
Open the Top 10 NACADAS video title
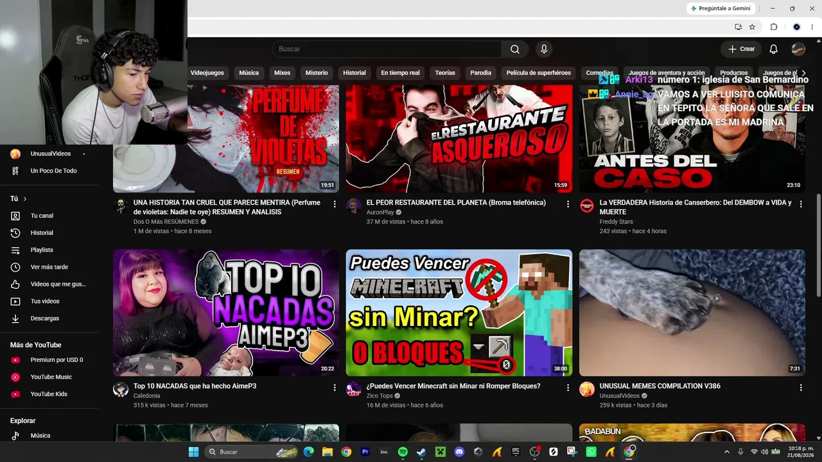coord(195,386)
